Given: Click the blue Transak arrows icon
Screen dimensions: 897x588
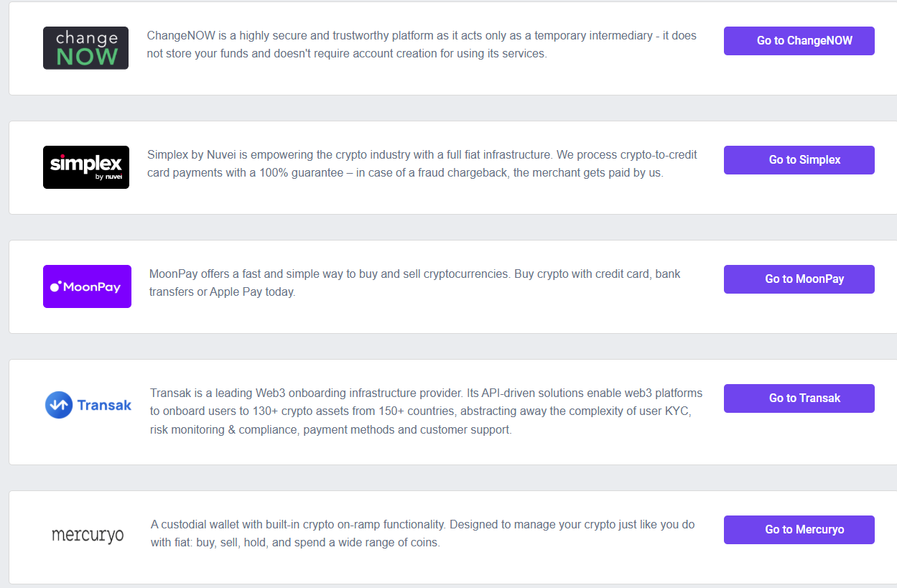Looking at the screenshot, I should 59,405.
